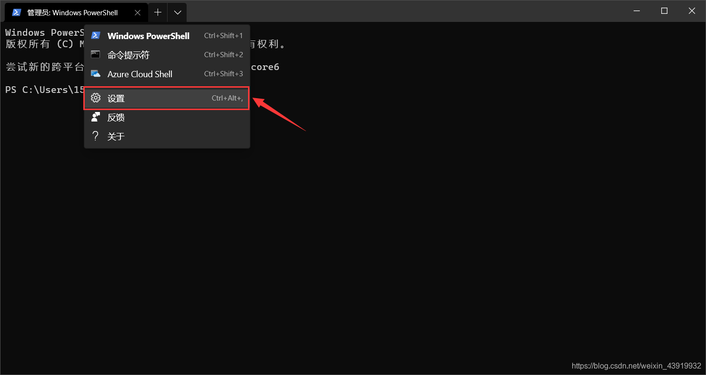Viewport: 706px width, 375px height.
Task: Click the Azure cloud menu icon
Action: 96,74
